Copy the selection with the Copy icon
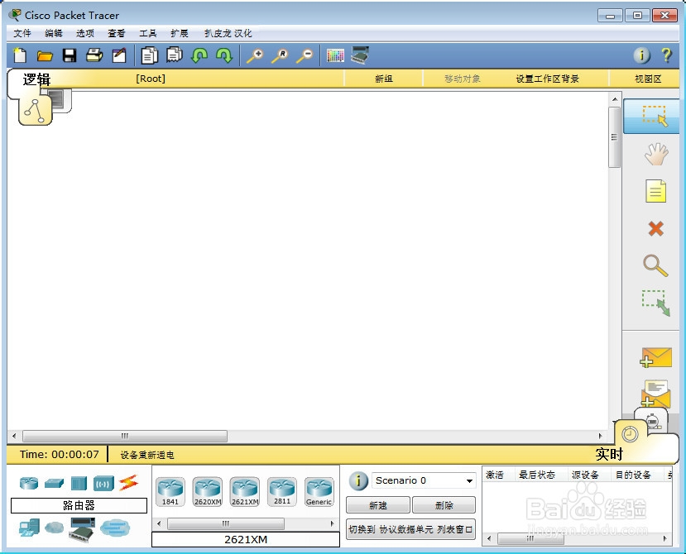Screen dimensions: 686x554 tap(149, 55)
